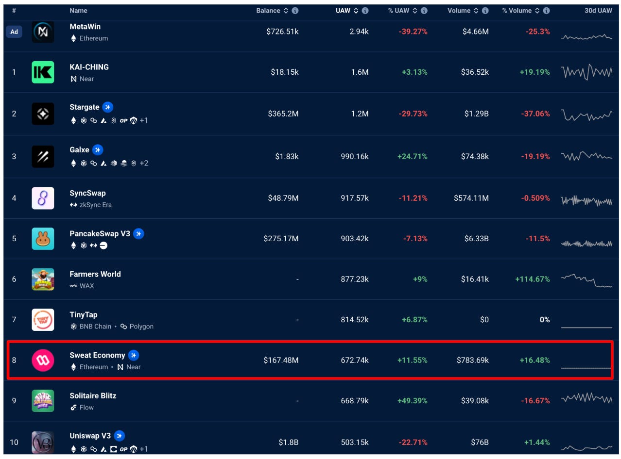The height and width of the screenshot is (459, 621).
Task: Click Uniswap V3 balance $1.8B
Action: click(x=289, y=442)
